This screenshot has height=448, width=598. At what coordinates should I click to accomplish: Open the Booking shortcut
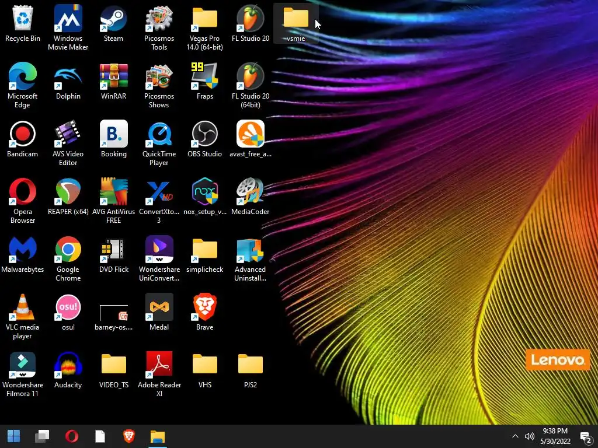click(113, 139)
